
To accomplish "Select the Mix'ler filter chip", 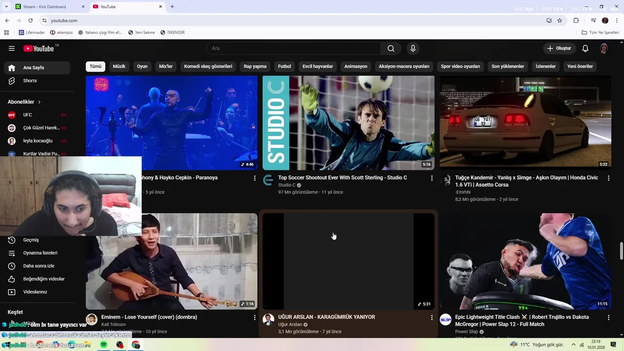I will pyautogui.click(x=166, y=66).
